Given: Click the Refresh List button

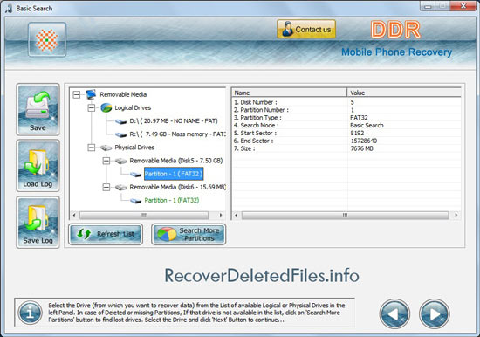Looking at the screenshot, I should pyautogui.click(x=106, y=234).
